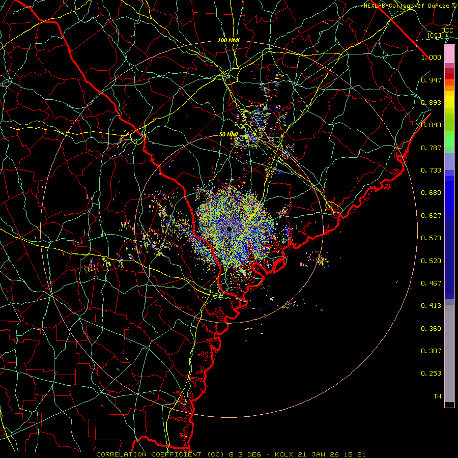This screenshot has height=458, width=458.
Task: Click the 0.467 scale value
Action: point(431,283)
